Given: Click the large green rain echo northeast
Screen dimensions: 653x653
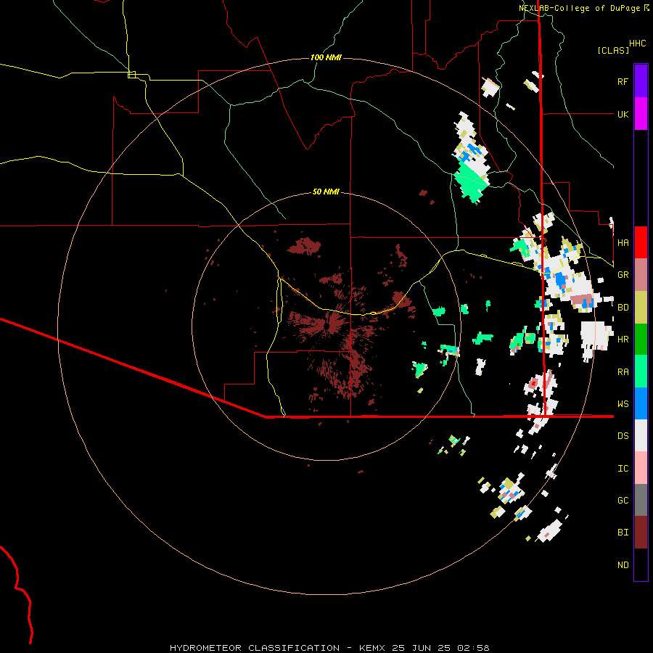Looking at the screenshot, I should click(x=471, y=182).
